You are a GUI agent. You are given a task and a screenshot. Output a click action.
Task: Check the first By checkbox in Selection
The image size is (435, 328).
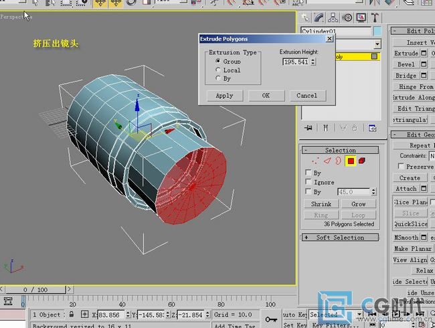pyautogui.click(x=308, y=172)
